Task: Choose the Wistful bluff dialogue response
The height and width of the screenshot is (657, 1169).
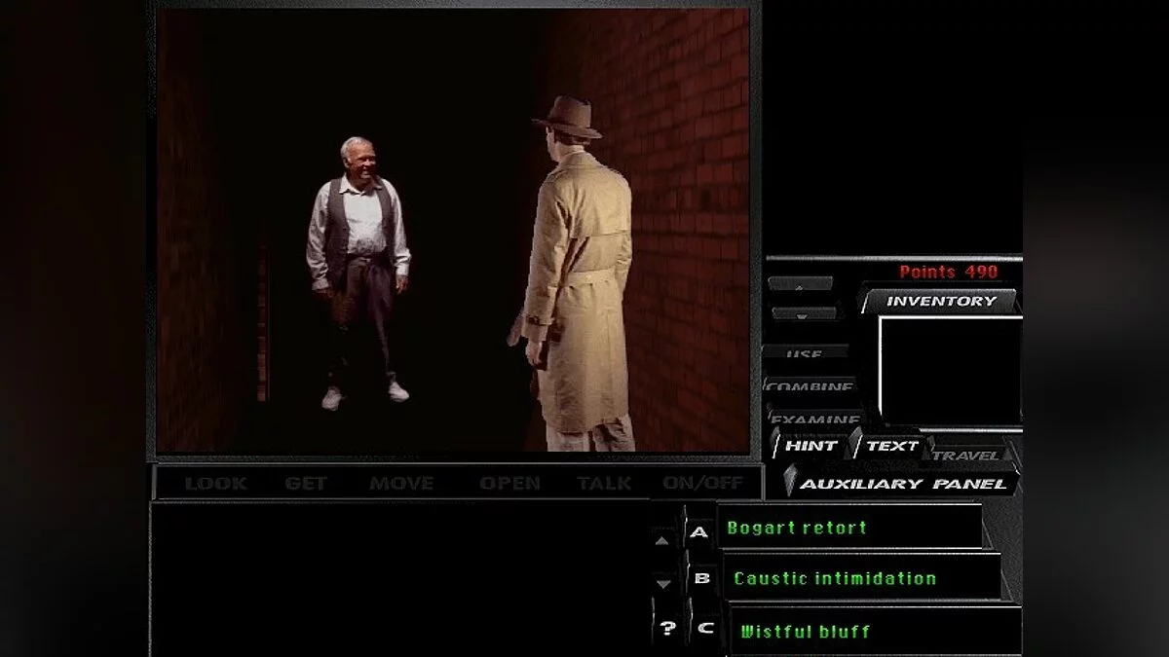Action: point(874,631)
